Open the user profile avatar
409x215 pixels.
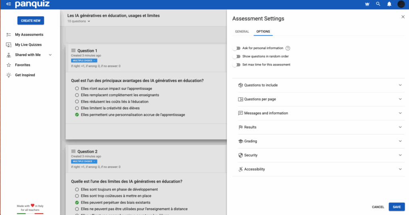click(x=401, y=4)
